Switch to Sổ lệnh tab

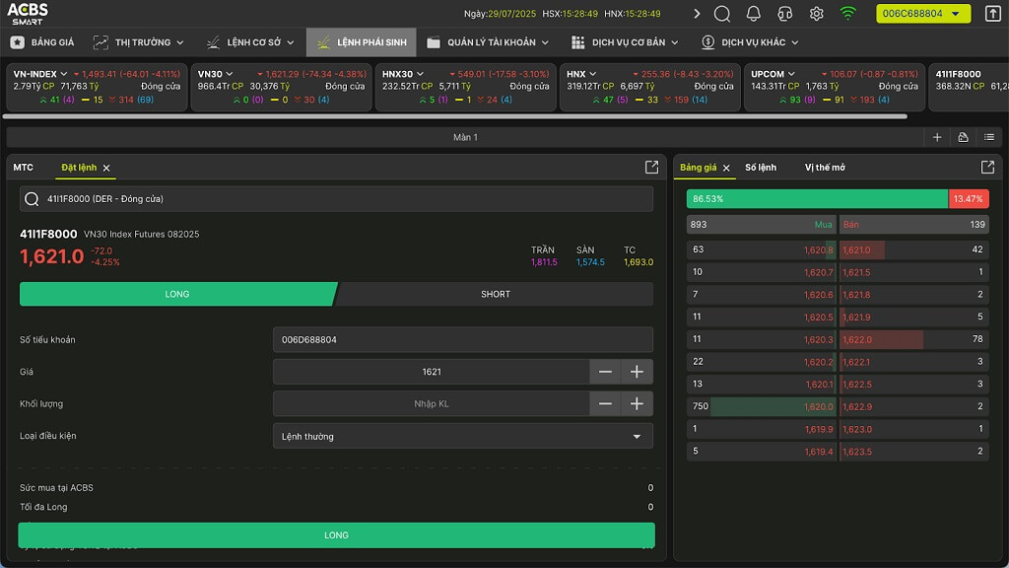tap(761, 168)
